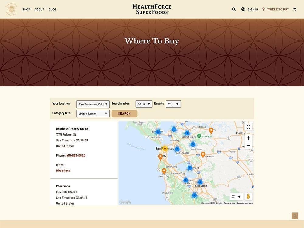Click the Your location input field

[x=93, y=104]
